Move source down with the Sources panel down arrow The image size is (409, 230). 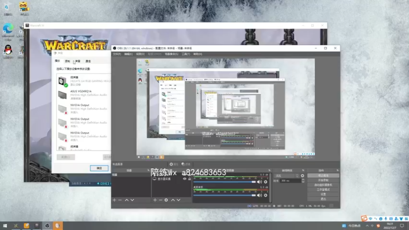[178, 200]
